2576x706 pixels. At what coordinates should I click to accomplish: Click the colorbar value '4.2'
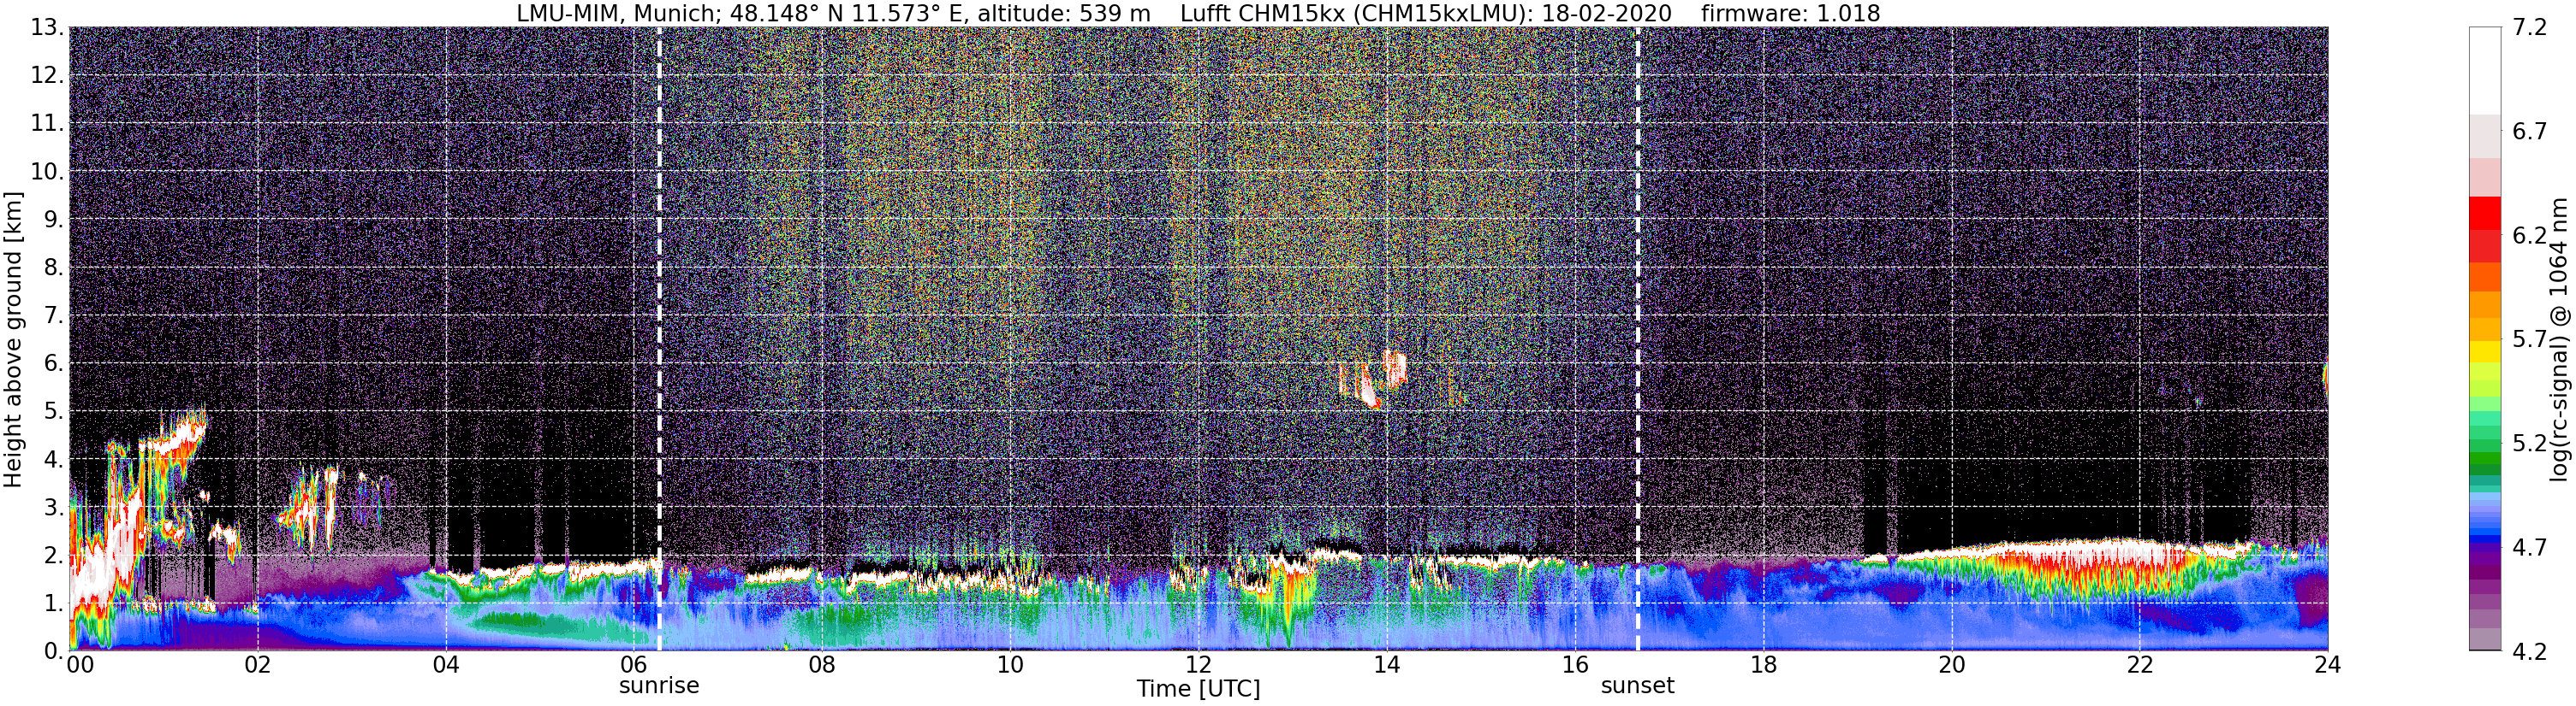(x=2529, y=651)
